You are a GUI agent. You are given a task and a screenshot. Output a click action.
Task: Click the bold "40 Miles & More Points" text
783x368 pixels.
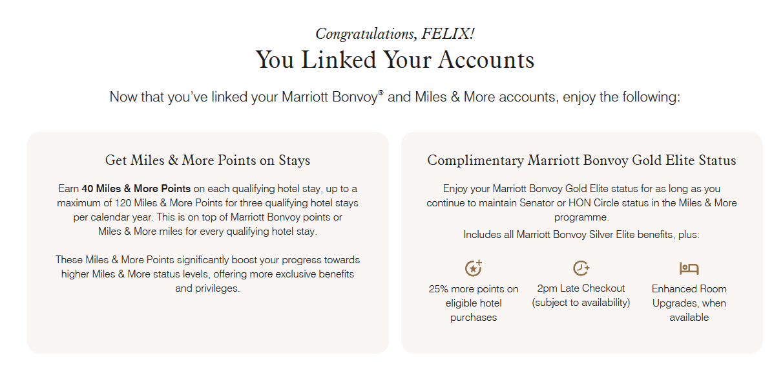(x=136, y=189)
